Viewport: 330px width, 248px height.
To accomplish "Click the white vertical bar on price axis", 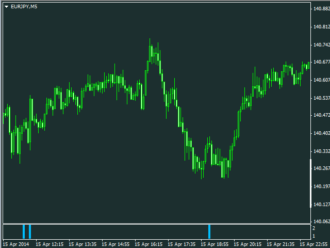I will 310,183.
